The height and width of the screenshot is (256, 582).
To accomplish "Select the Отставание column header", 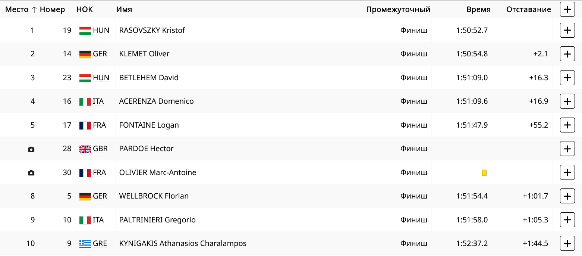I will click(x=528, y=9).
